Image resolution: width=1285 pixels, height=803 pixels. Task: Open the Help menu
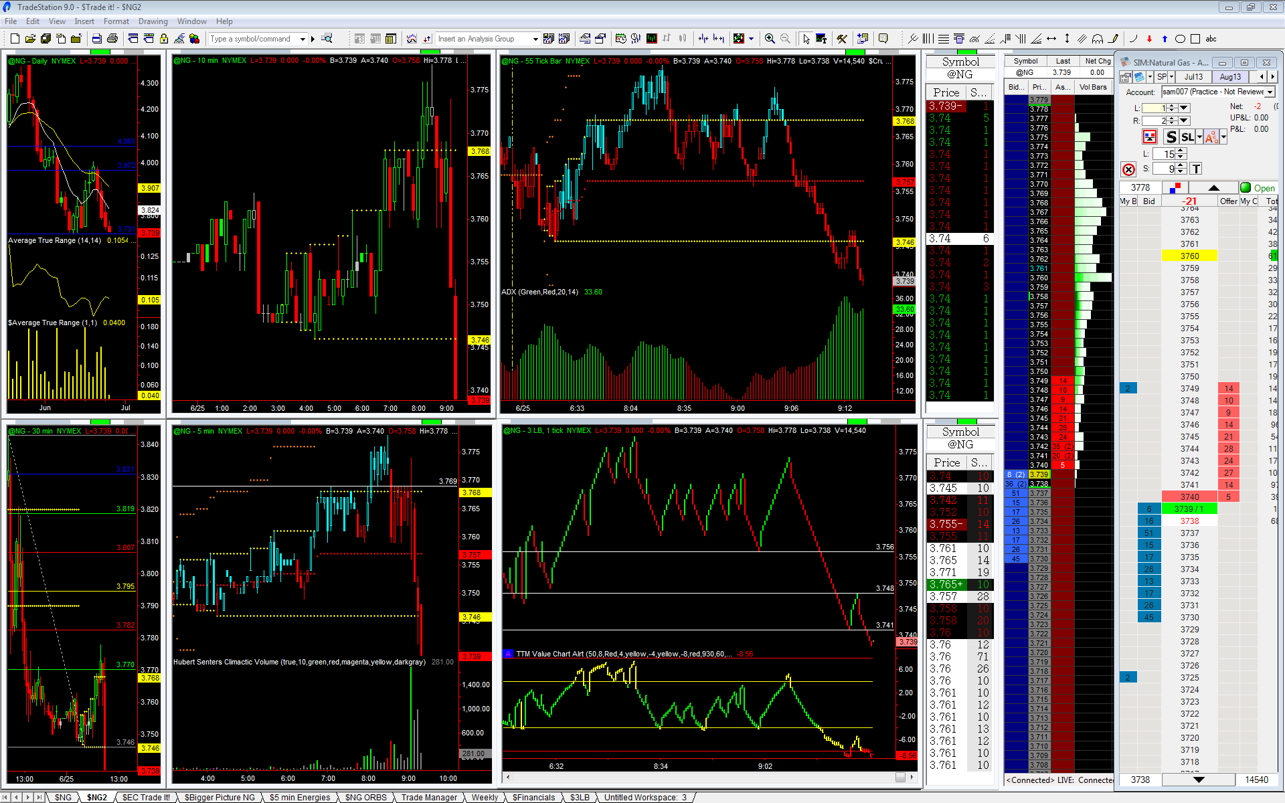pos(224,21)
